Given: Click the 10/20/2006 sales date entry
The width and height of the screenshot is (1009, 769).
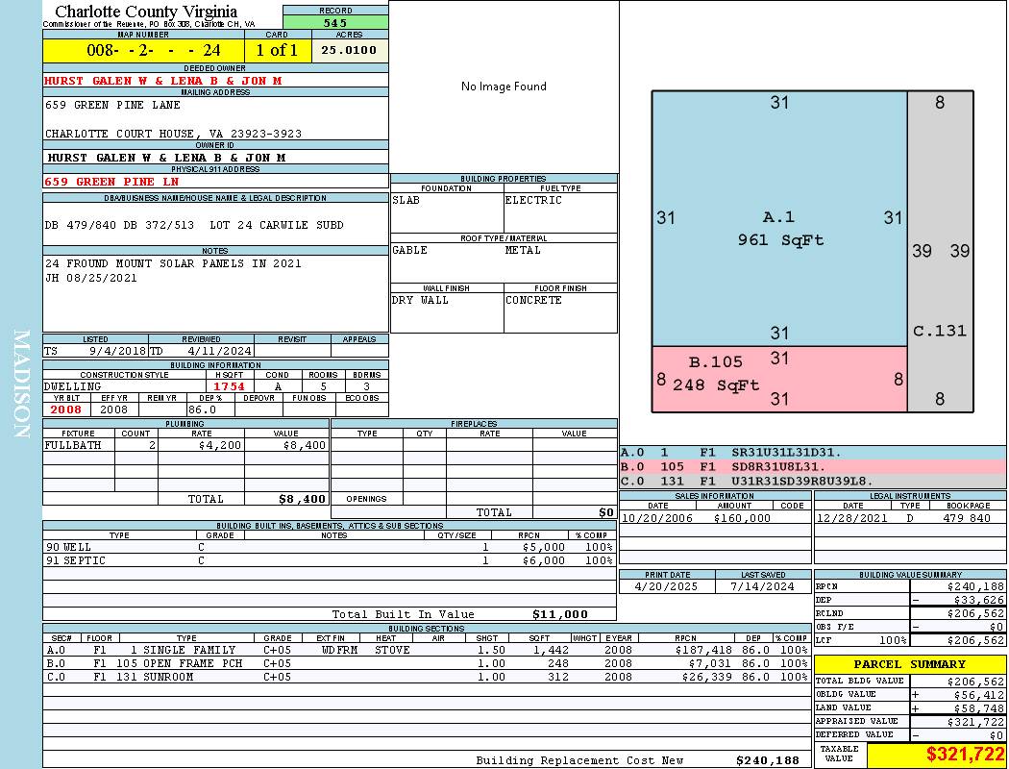Looking at the screenshot, I should [x=657, y=518].
